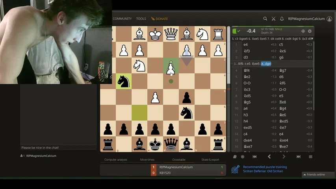Click the black queen on d8

(171, 144)
